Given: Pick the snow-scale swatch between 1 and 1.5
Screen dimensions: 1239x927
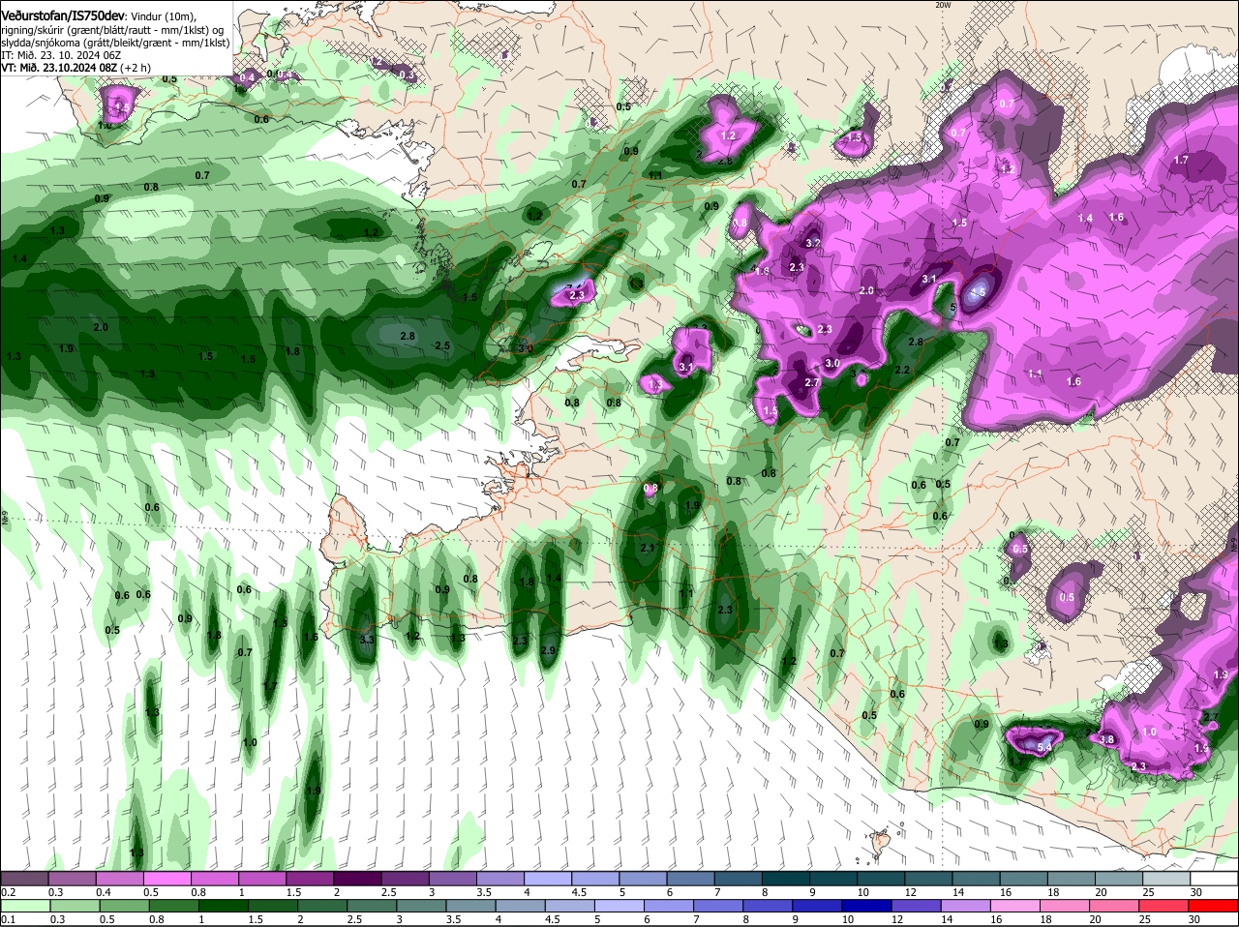Looking at the screenshot, I should [x=262, y=879].
